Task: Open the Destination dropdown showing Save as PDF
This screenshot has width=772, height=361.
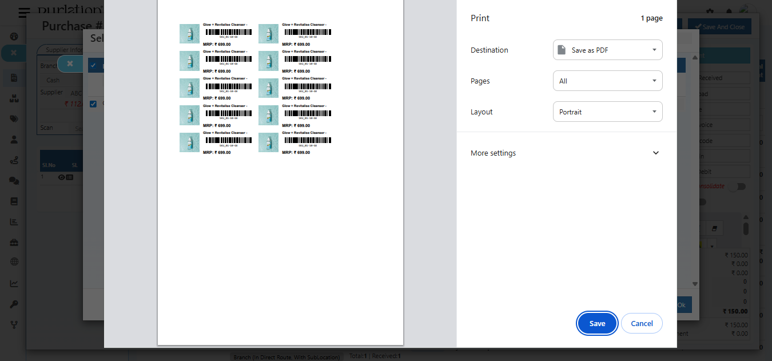Action: pos(607,50)
